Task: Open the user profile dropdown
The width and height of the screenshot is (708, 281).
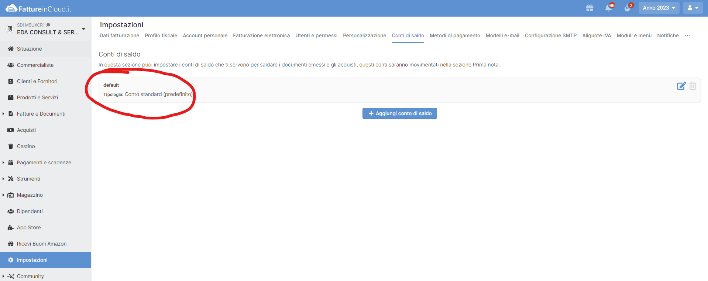Action: (692, 8)
